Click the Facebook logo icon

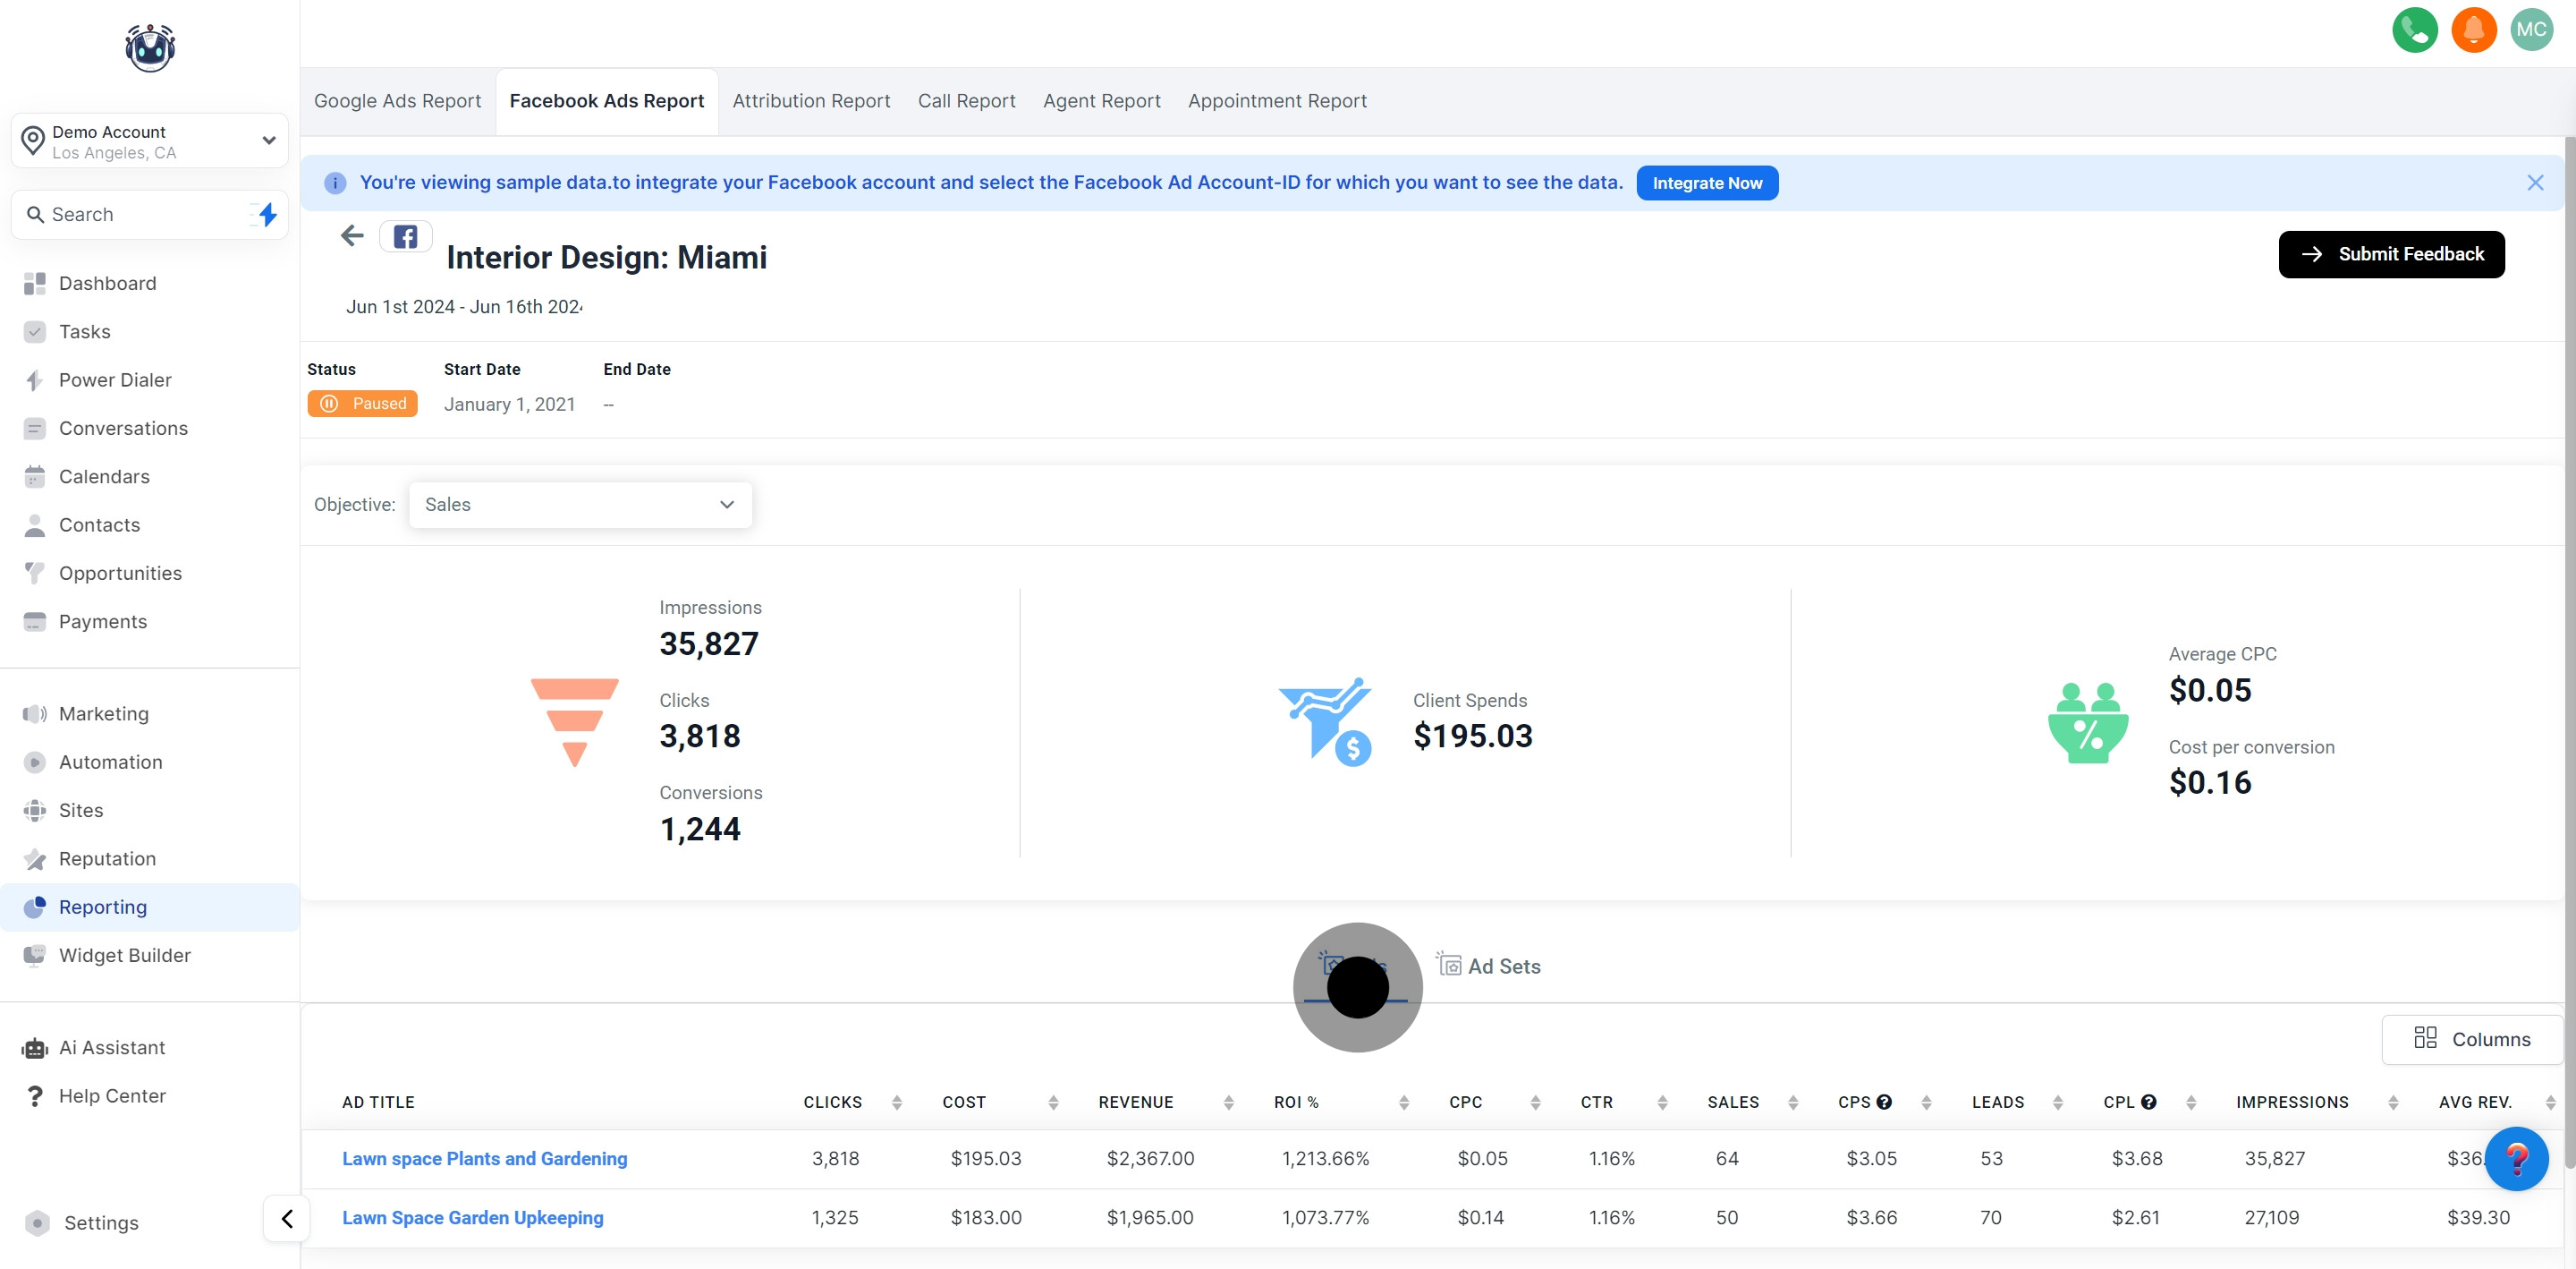tap(405, 237)
